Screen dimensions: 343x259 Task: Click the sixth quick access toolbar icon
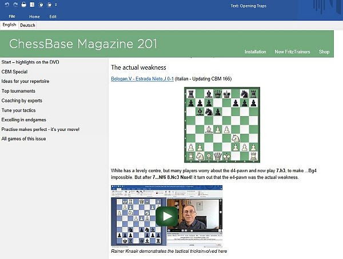[x=50, y=5]
